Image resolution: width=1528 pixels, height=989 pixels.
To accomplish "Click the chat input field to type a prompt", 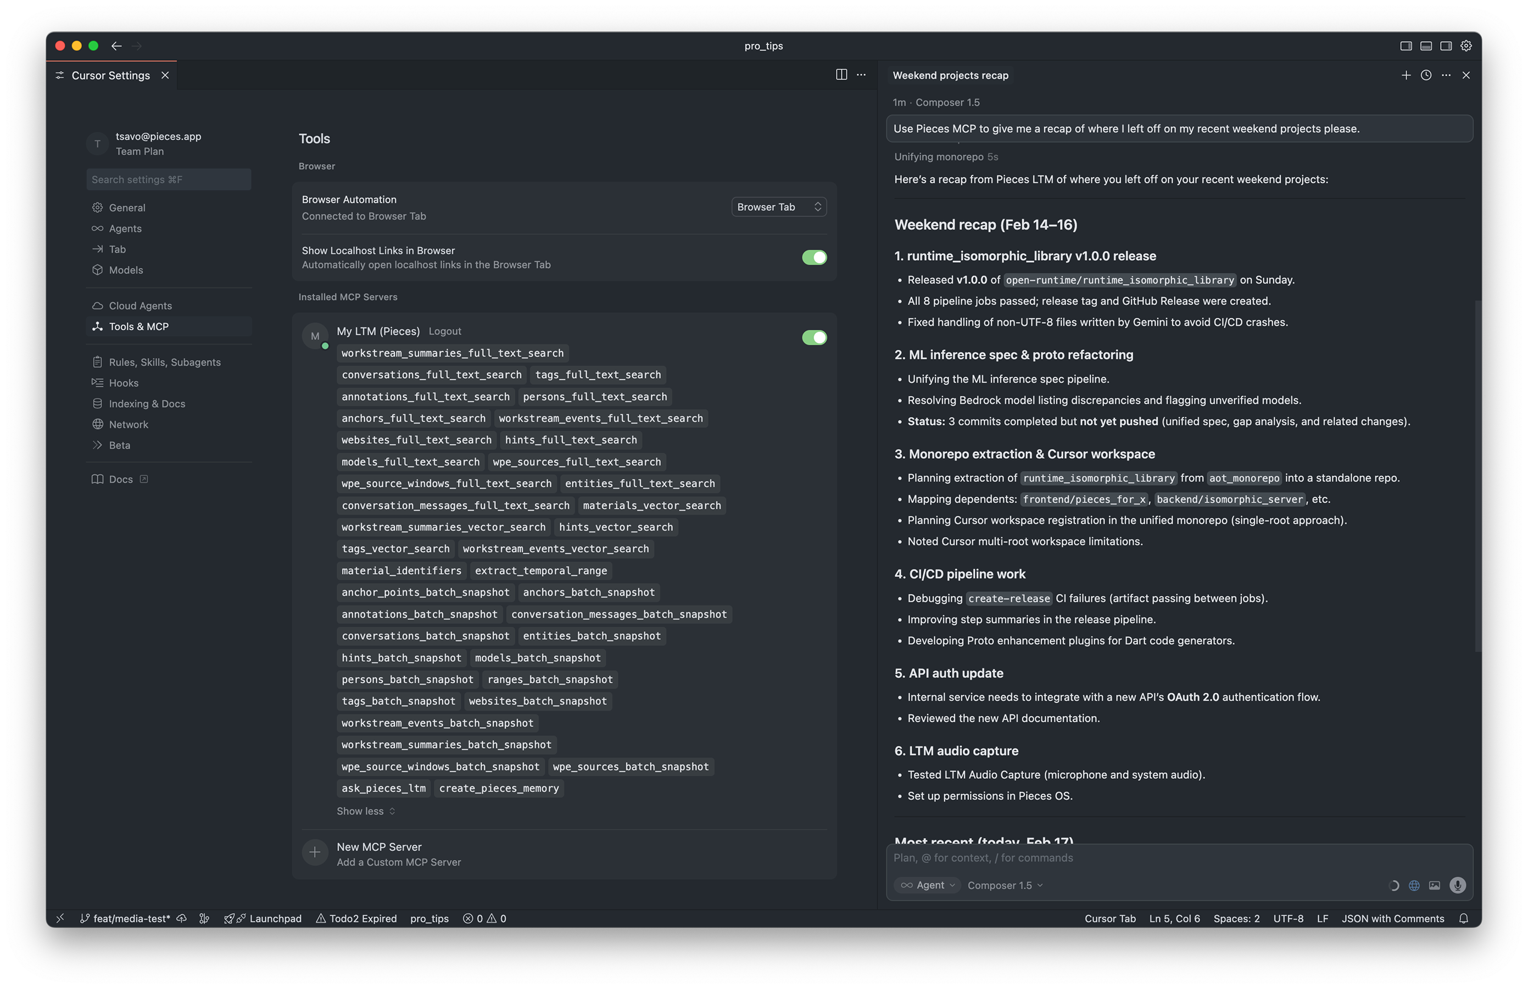I will pyautogui.click(x=1091, y=857).
